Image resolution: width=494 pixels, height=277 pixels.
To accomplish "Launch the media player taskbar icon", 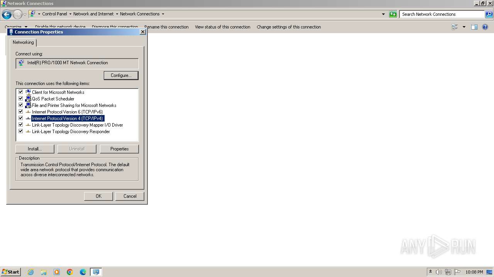I will tap(57, 272).
